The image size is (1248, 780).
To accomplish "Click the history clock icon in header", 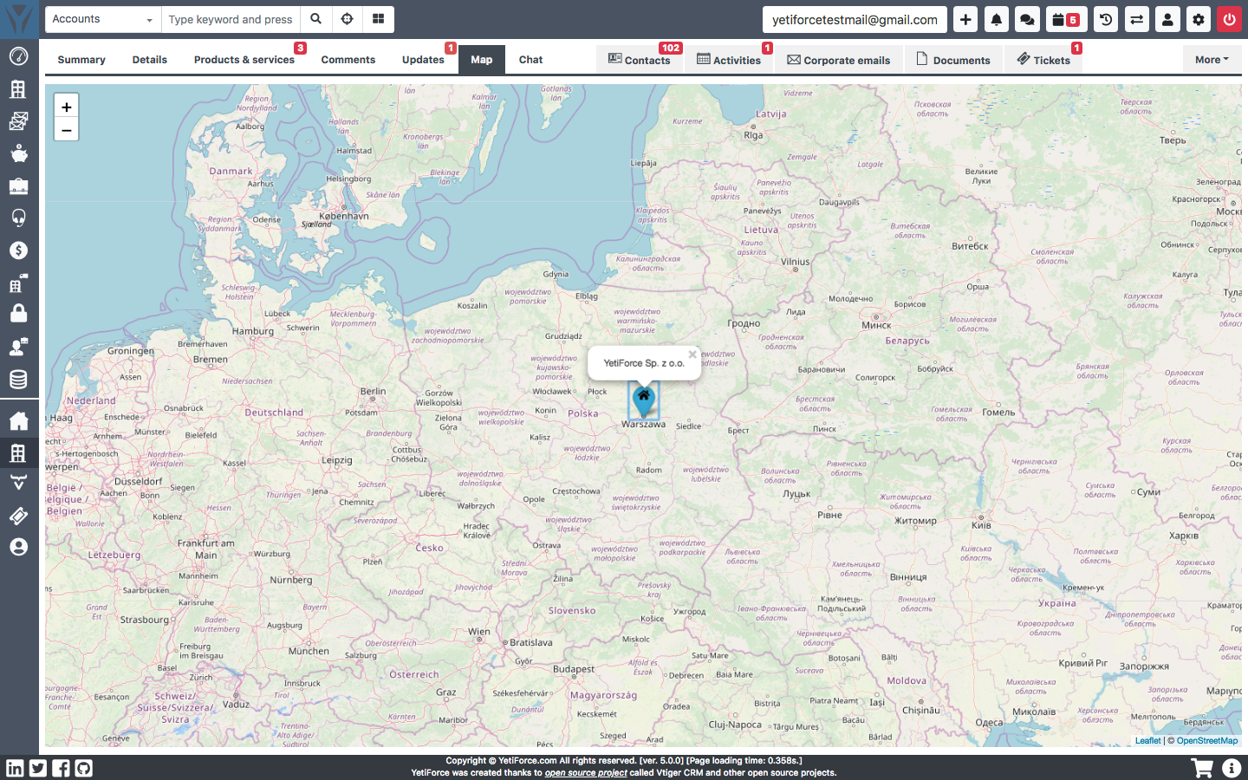I will click(1106, 19).
